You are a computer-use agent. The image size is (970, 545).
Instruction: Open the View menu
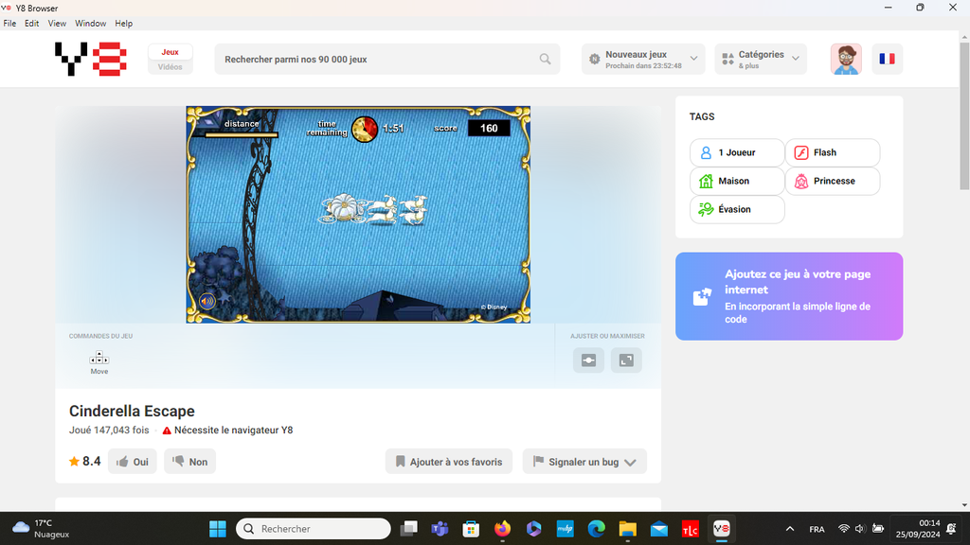click(57, 23)
